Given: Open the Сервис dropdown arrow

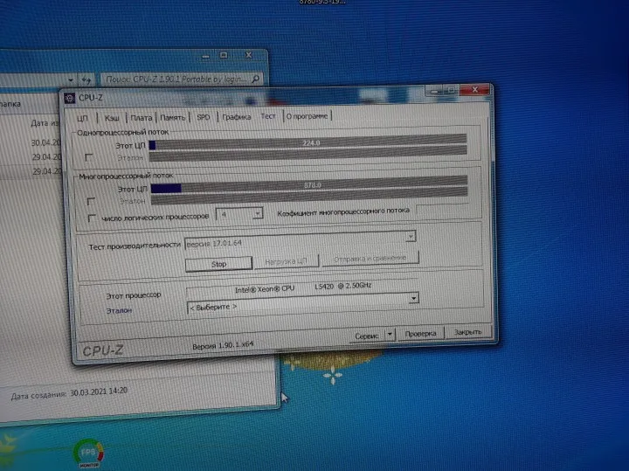Looking at the screenshot, I should [390, 334].
